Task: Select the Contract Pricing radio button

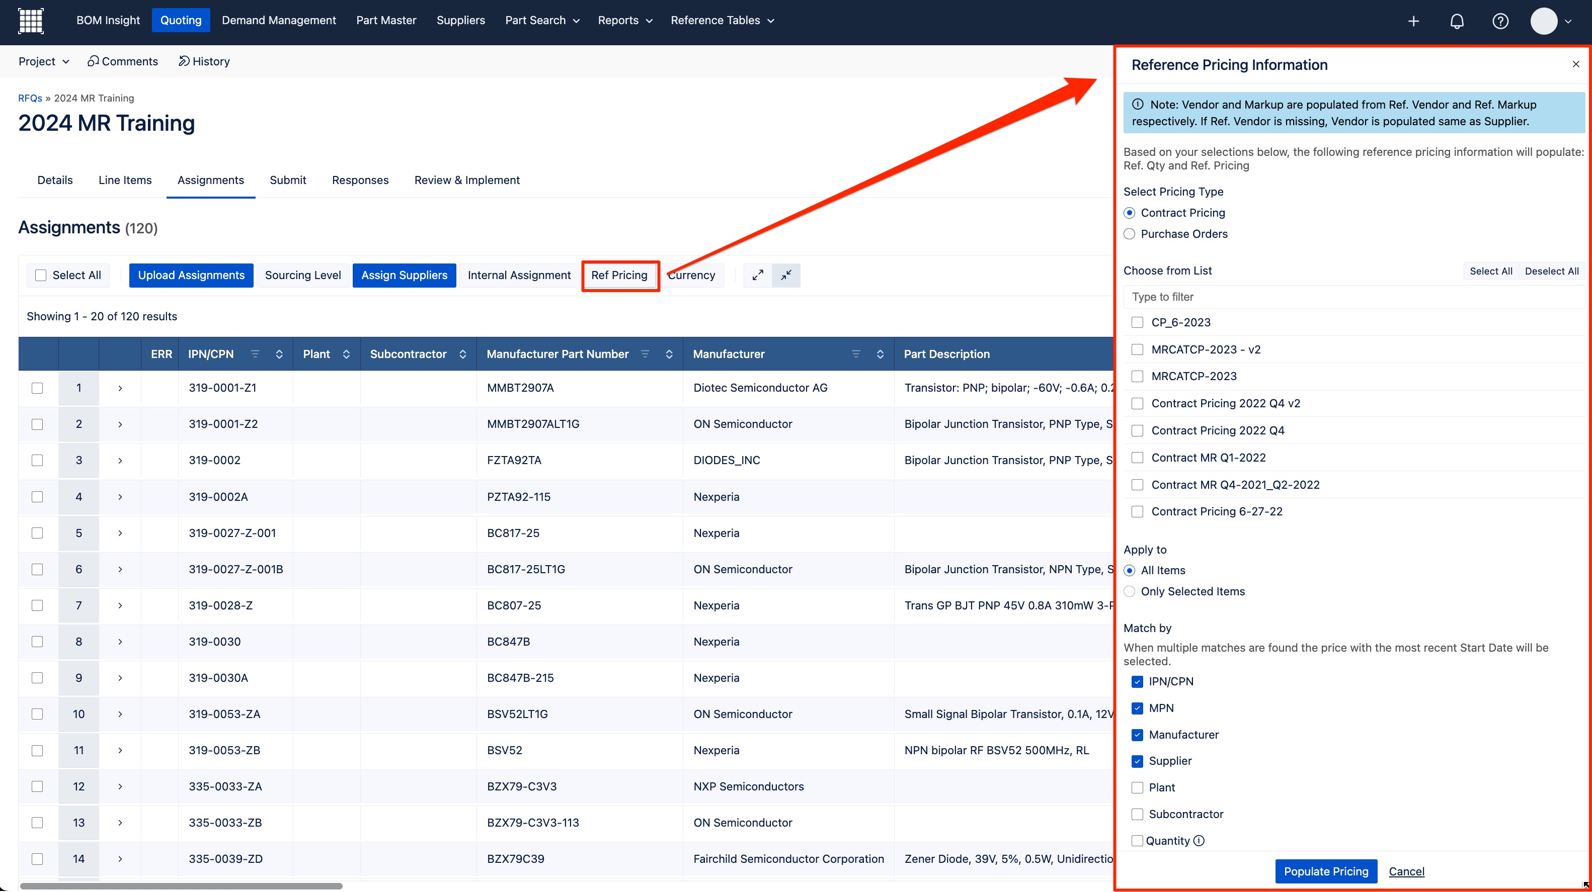Action: (1129, 213)
